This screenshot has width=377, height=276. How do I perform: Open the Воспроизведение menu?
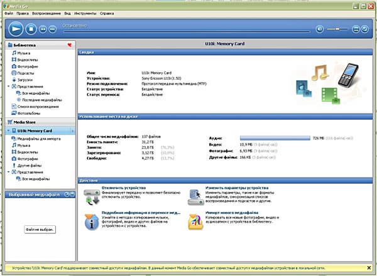[46, 13]
